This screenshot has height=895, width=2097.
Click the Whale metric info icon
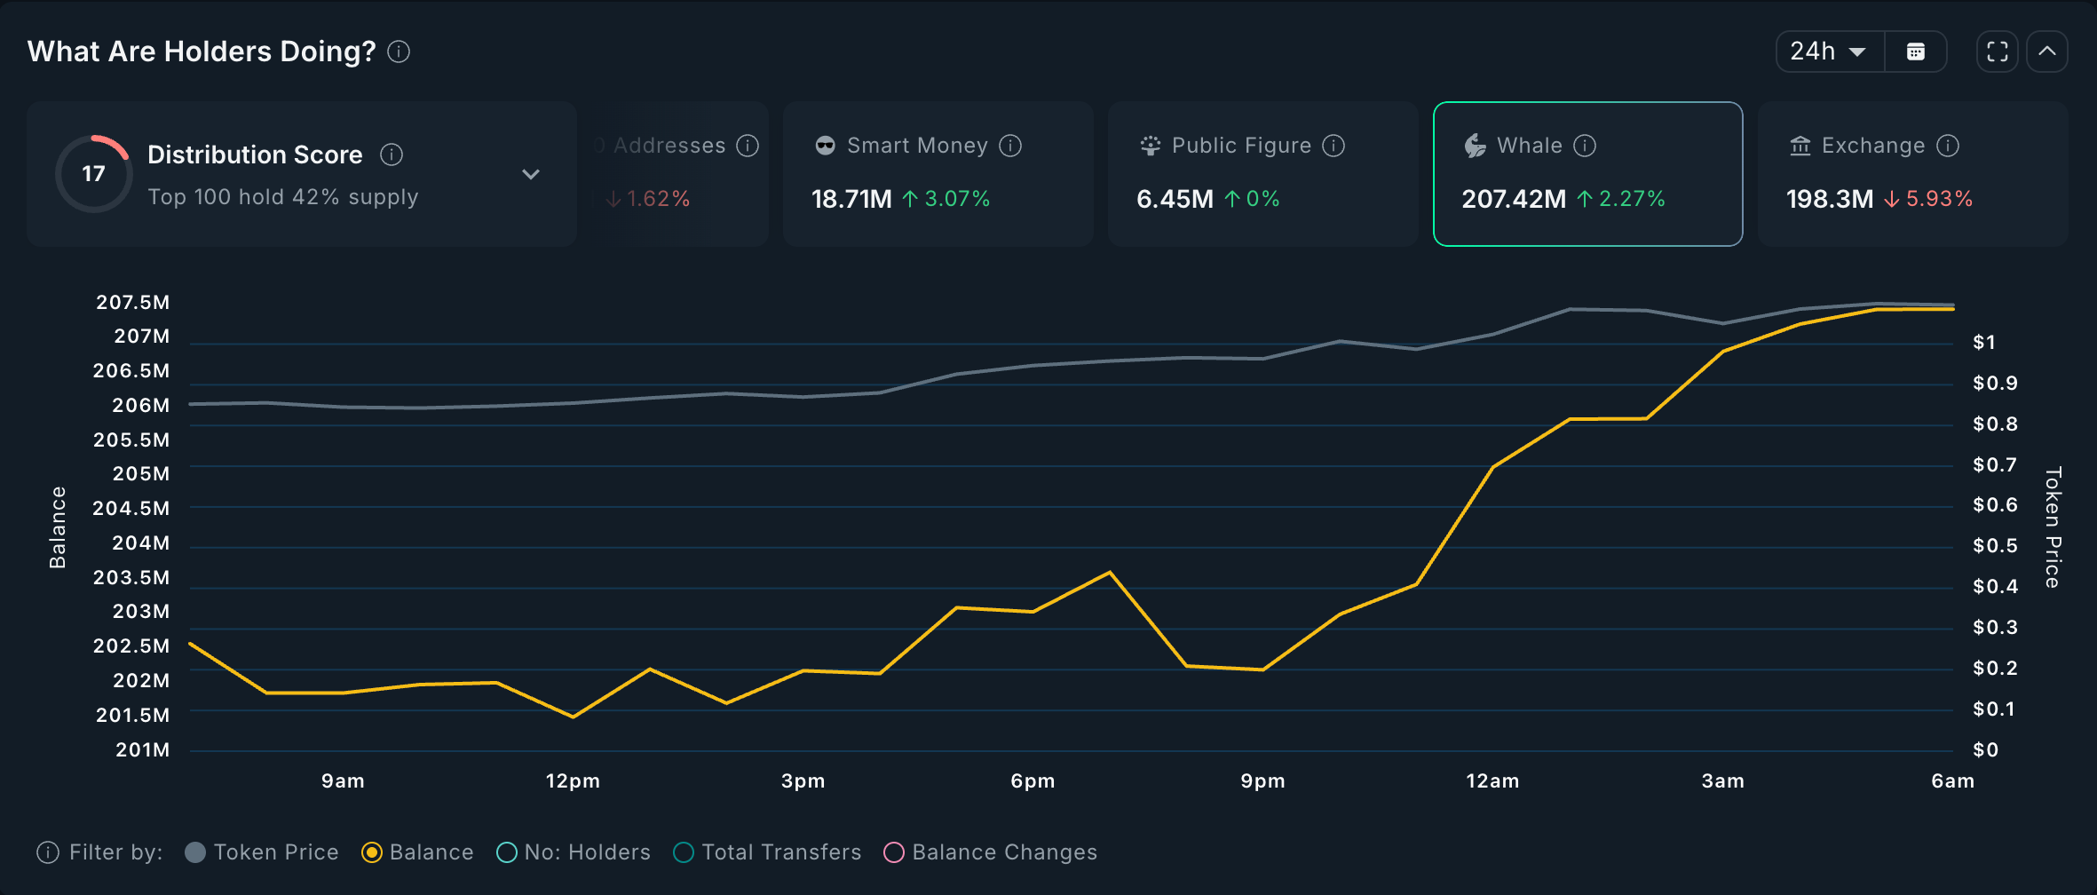[1587, 146]
